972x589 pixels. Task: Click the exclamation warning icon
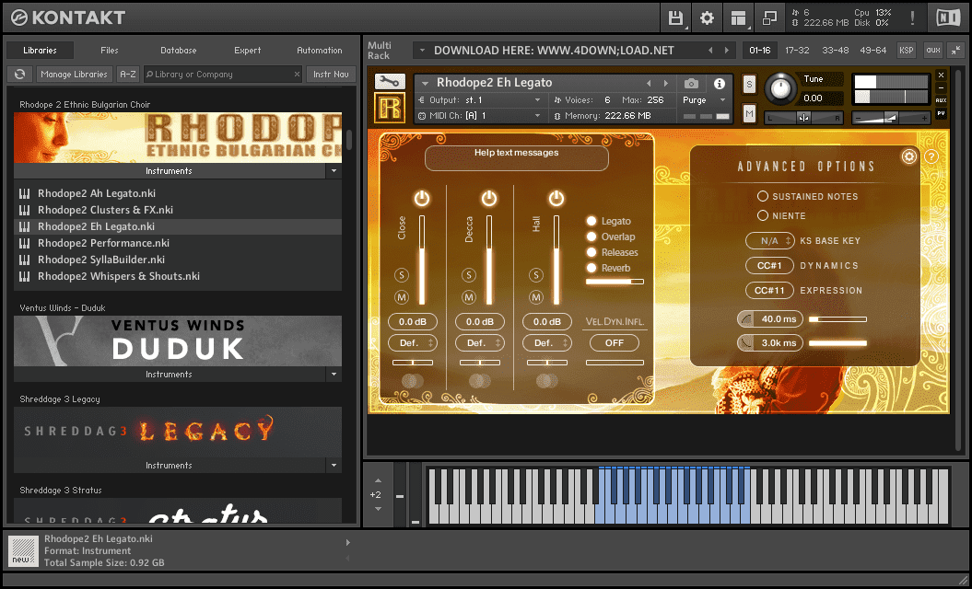click(x=912, y=18)
